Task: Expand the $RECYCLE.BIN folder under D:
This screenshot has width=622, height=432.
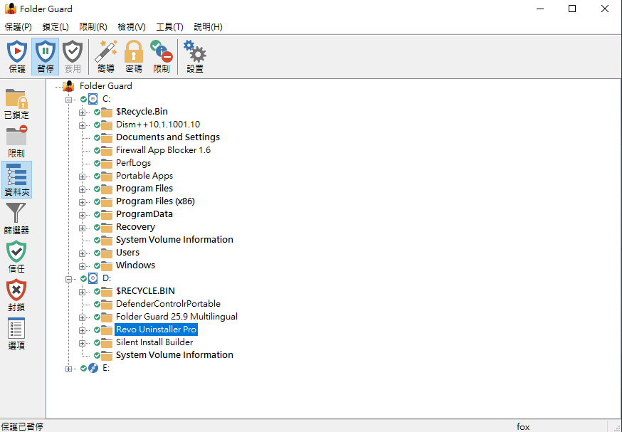Action: click(x=82, y=292)
